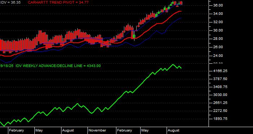Click the second February label on time axis
The image size is (253, 134).
tap(125, 130)
